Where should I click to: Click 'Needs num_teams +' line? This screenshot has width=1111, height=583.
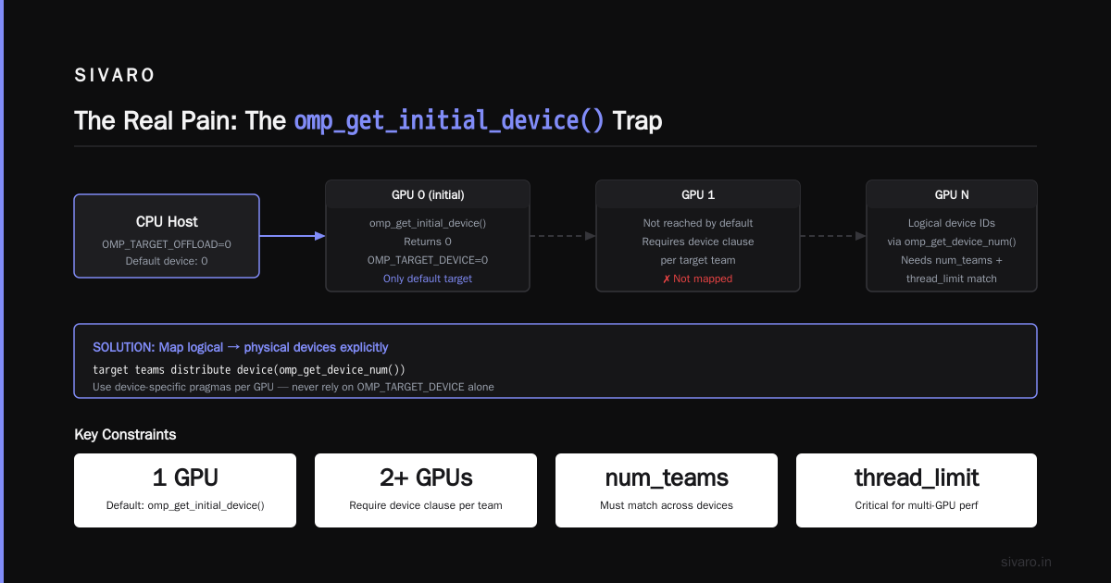click(x=952, y=260)
